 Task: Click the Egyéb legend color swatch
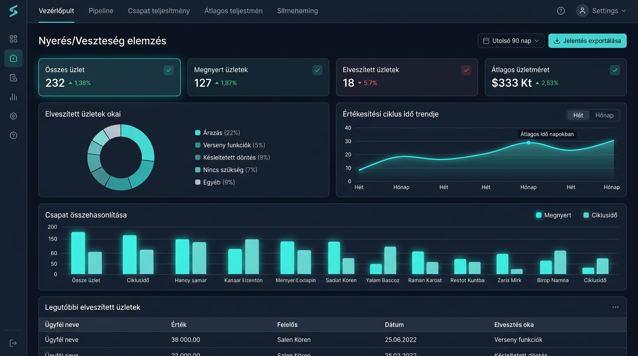(x=198, y=182)
